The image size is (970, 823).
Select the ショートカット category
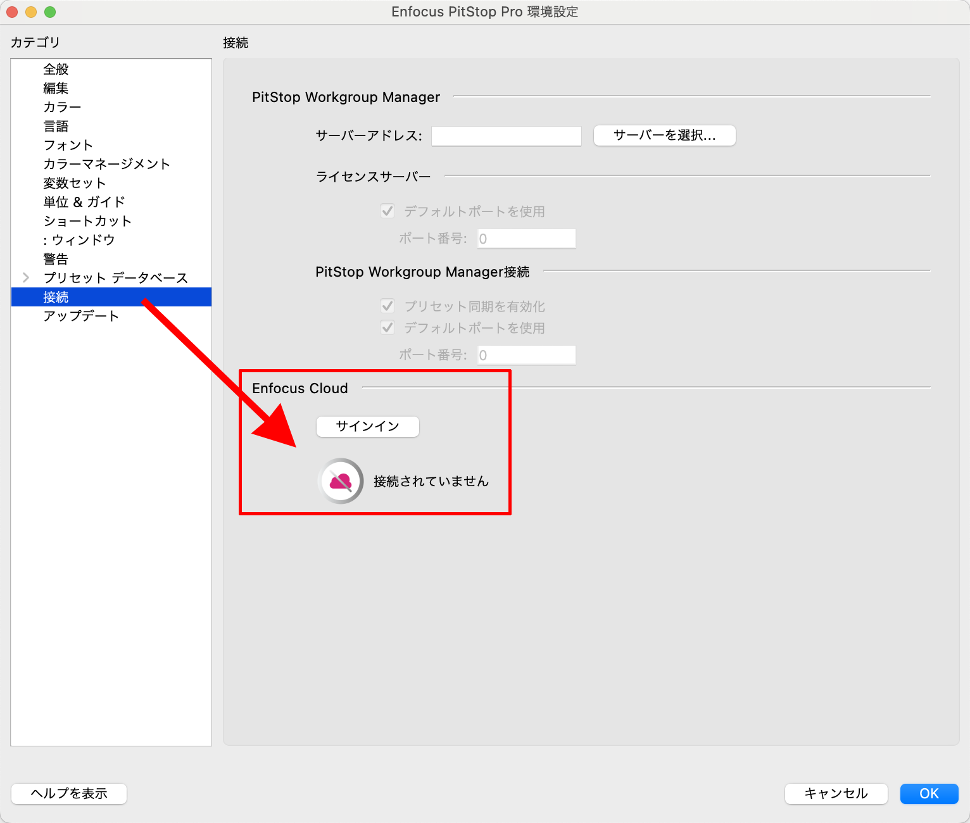[111, 221]
